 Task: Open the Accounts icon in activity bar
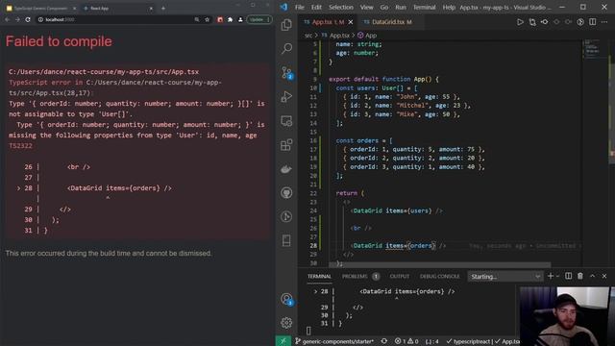click(286, 299)
